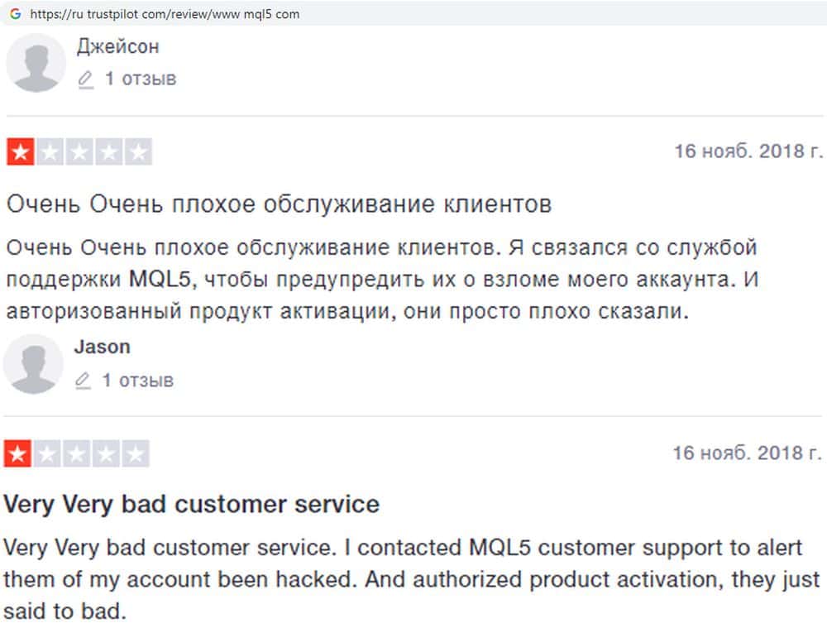Click the last gray star of the Russian review
The height and width of the screenshot is (628, 827).
click(139, 152)
